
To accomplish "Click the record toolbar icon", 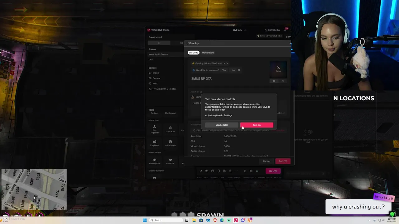I will click(x=224, y=171).
